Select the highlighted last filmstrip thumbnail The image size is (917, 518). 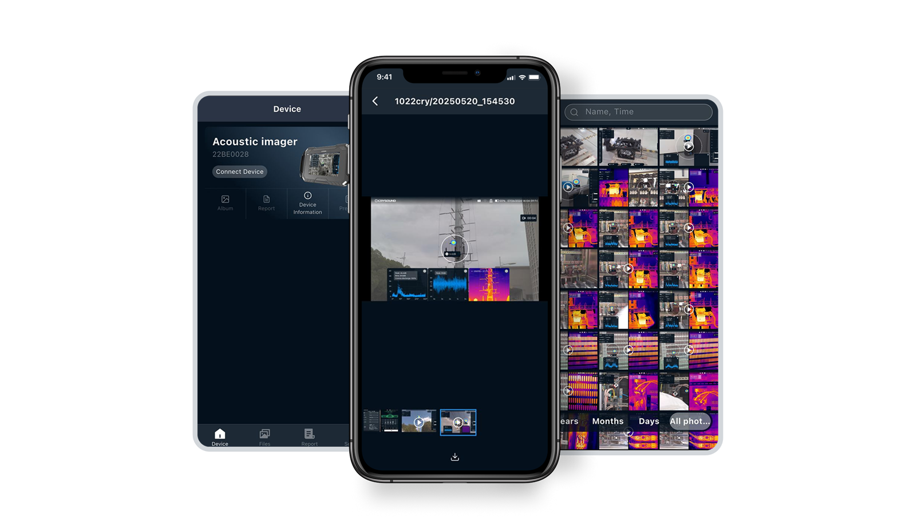coord(458,423)
